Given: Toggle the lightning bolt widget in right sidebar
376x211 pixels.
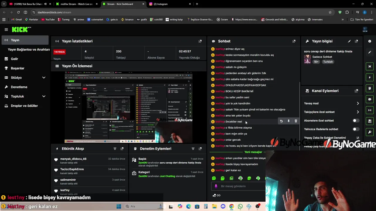Looking at the screenshot, I should click(370, 77).
